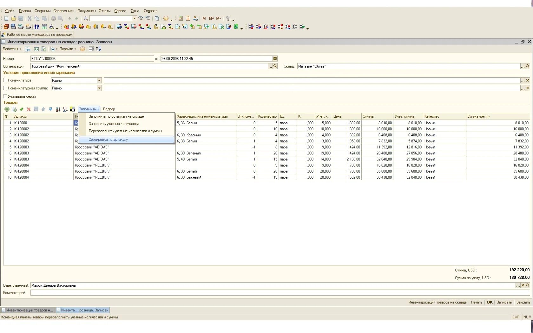Click the Номер field РТЦУТД00003
This screenshot has height=333, width=533.
[92, 59]
